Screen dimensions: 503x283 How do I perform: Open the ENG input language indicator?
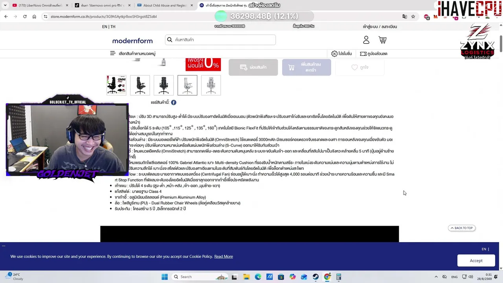pyautogui.click(x=454, y=277)
